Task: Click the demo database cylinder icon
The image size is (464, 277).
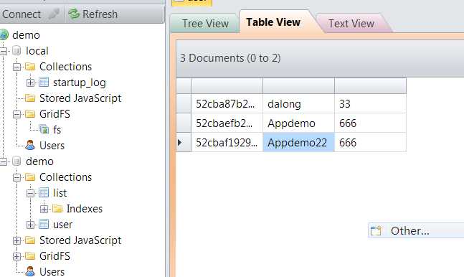Action: (17, 161)
